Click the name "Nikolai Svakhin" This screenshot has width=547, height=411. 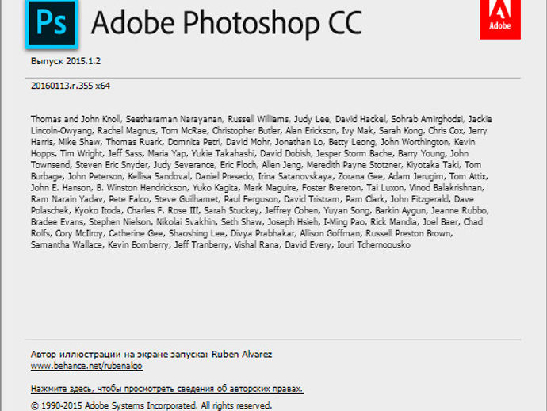[186, 221]
